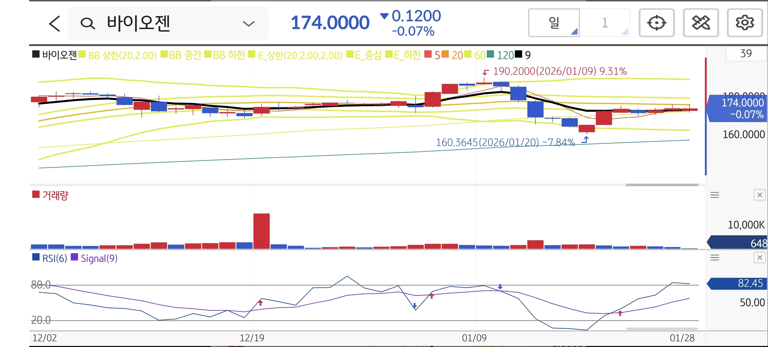
Task: Click the candle count field showing 39
Action: point(746,54)
